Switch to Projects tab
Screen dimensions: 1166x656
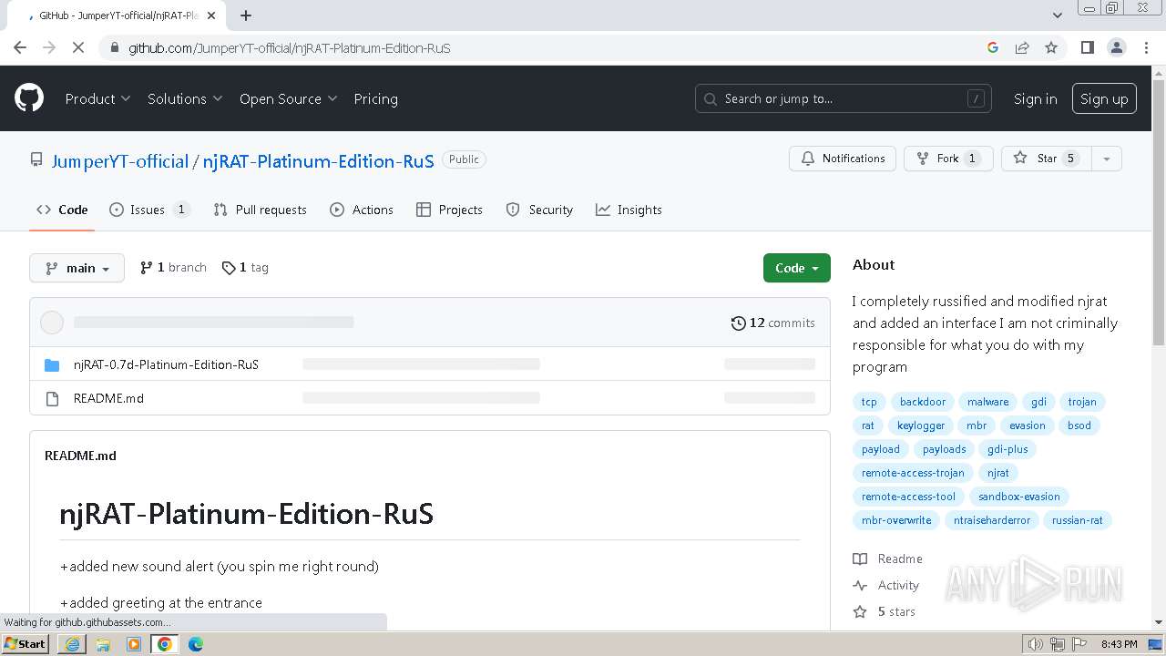pyautogui.click(x=449, y=210)
